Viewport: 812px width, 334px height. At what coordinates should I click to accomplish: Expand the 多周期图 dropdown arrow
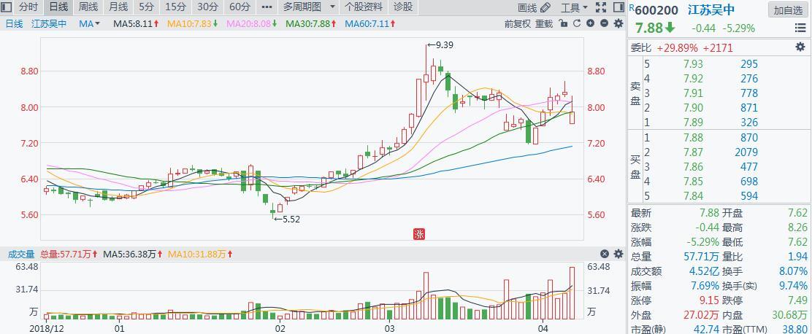coord(332,7)
